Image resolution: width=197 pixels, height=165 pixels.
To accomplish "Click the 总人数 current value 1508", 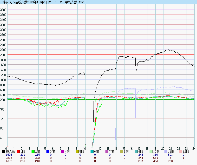I will [x=9, y=155].
